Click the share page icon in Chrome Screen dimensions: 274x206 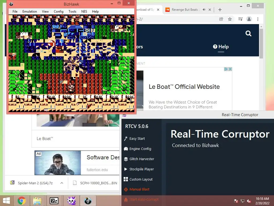[x=221, y=19]
